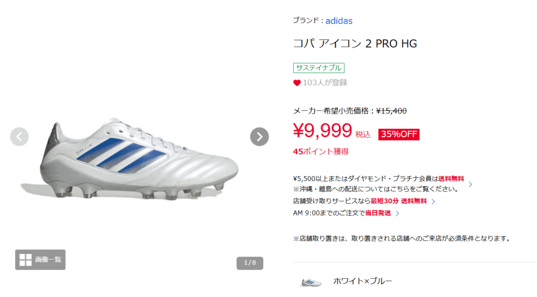
Task: Expand the 送料無料 shipping details chevron
Action: [x=470, y=185]
